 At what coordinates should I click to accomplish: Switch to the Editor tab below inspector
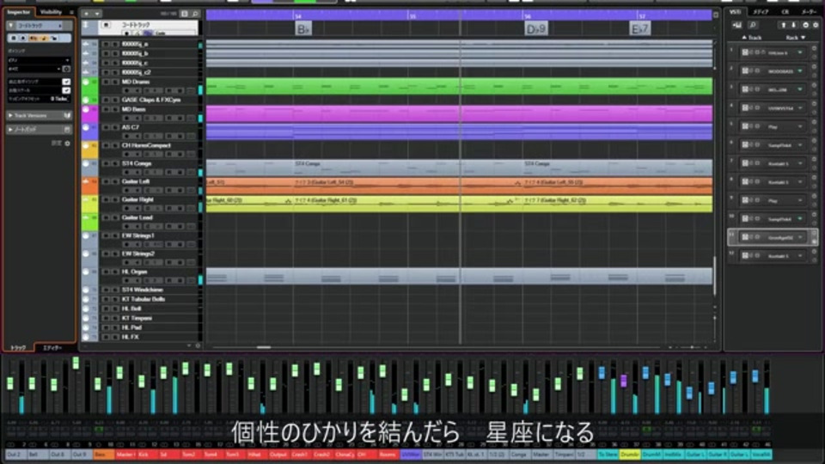pos(52,348)
